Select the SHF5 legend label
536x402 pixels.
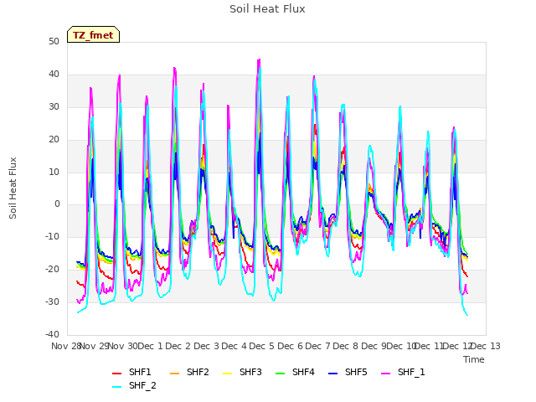[x=356, y=372]
